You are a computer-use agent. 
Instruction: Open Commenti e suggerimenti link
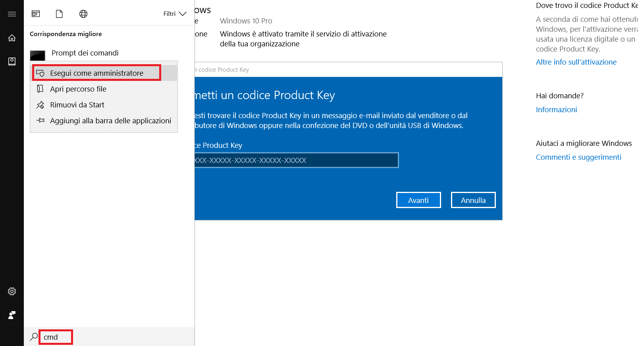pos(578,157)
